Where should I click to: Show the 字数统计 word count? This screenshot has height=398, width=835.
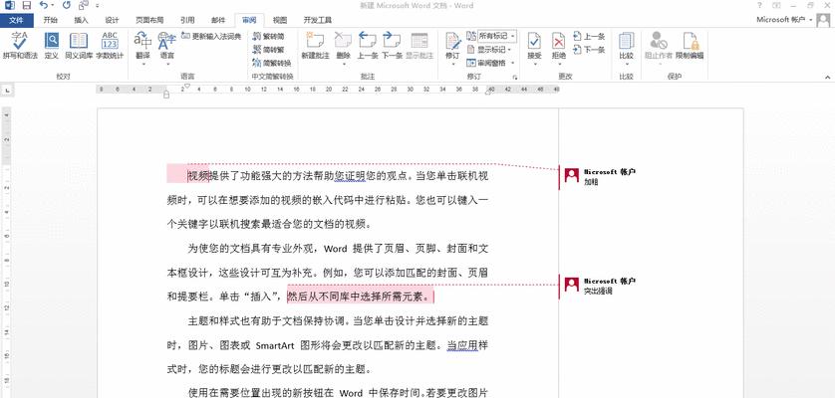point(110,46)
